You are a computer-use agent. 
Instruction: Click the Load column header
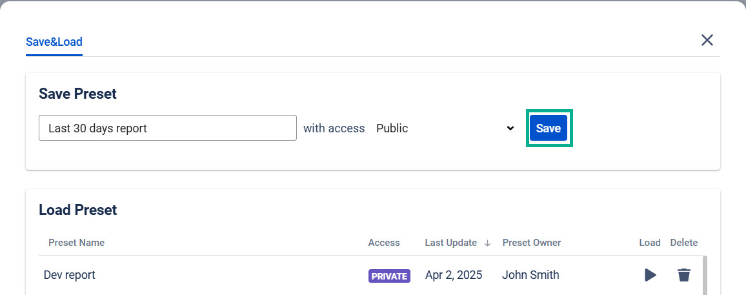[649, 243]
